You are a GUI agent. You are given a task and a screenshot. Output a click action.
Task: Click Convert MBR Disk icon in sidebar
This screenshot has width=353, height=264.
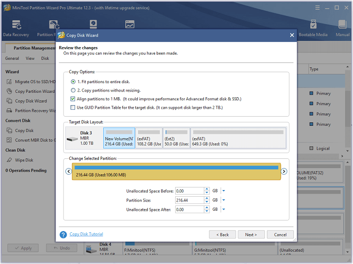coord(9,140)
